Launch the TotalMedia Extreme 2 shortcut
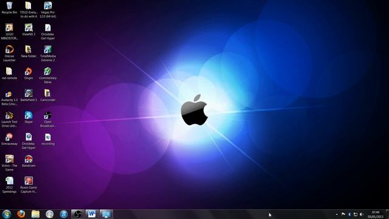Screen dimensions: 389x219 point(48,54)
